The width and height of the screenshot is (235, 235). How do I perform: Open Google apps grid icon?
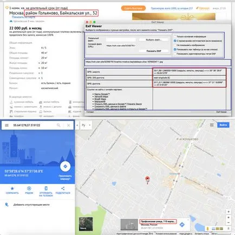click(x=212, y=125)
